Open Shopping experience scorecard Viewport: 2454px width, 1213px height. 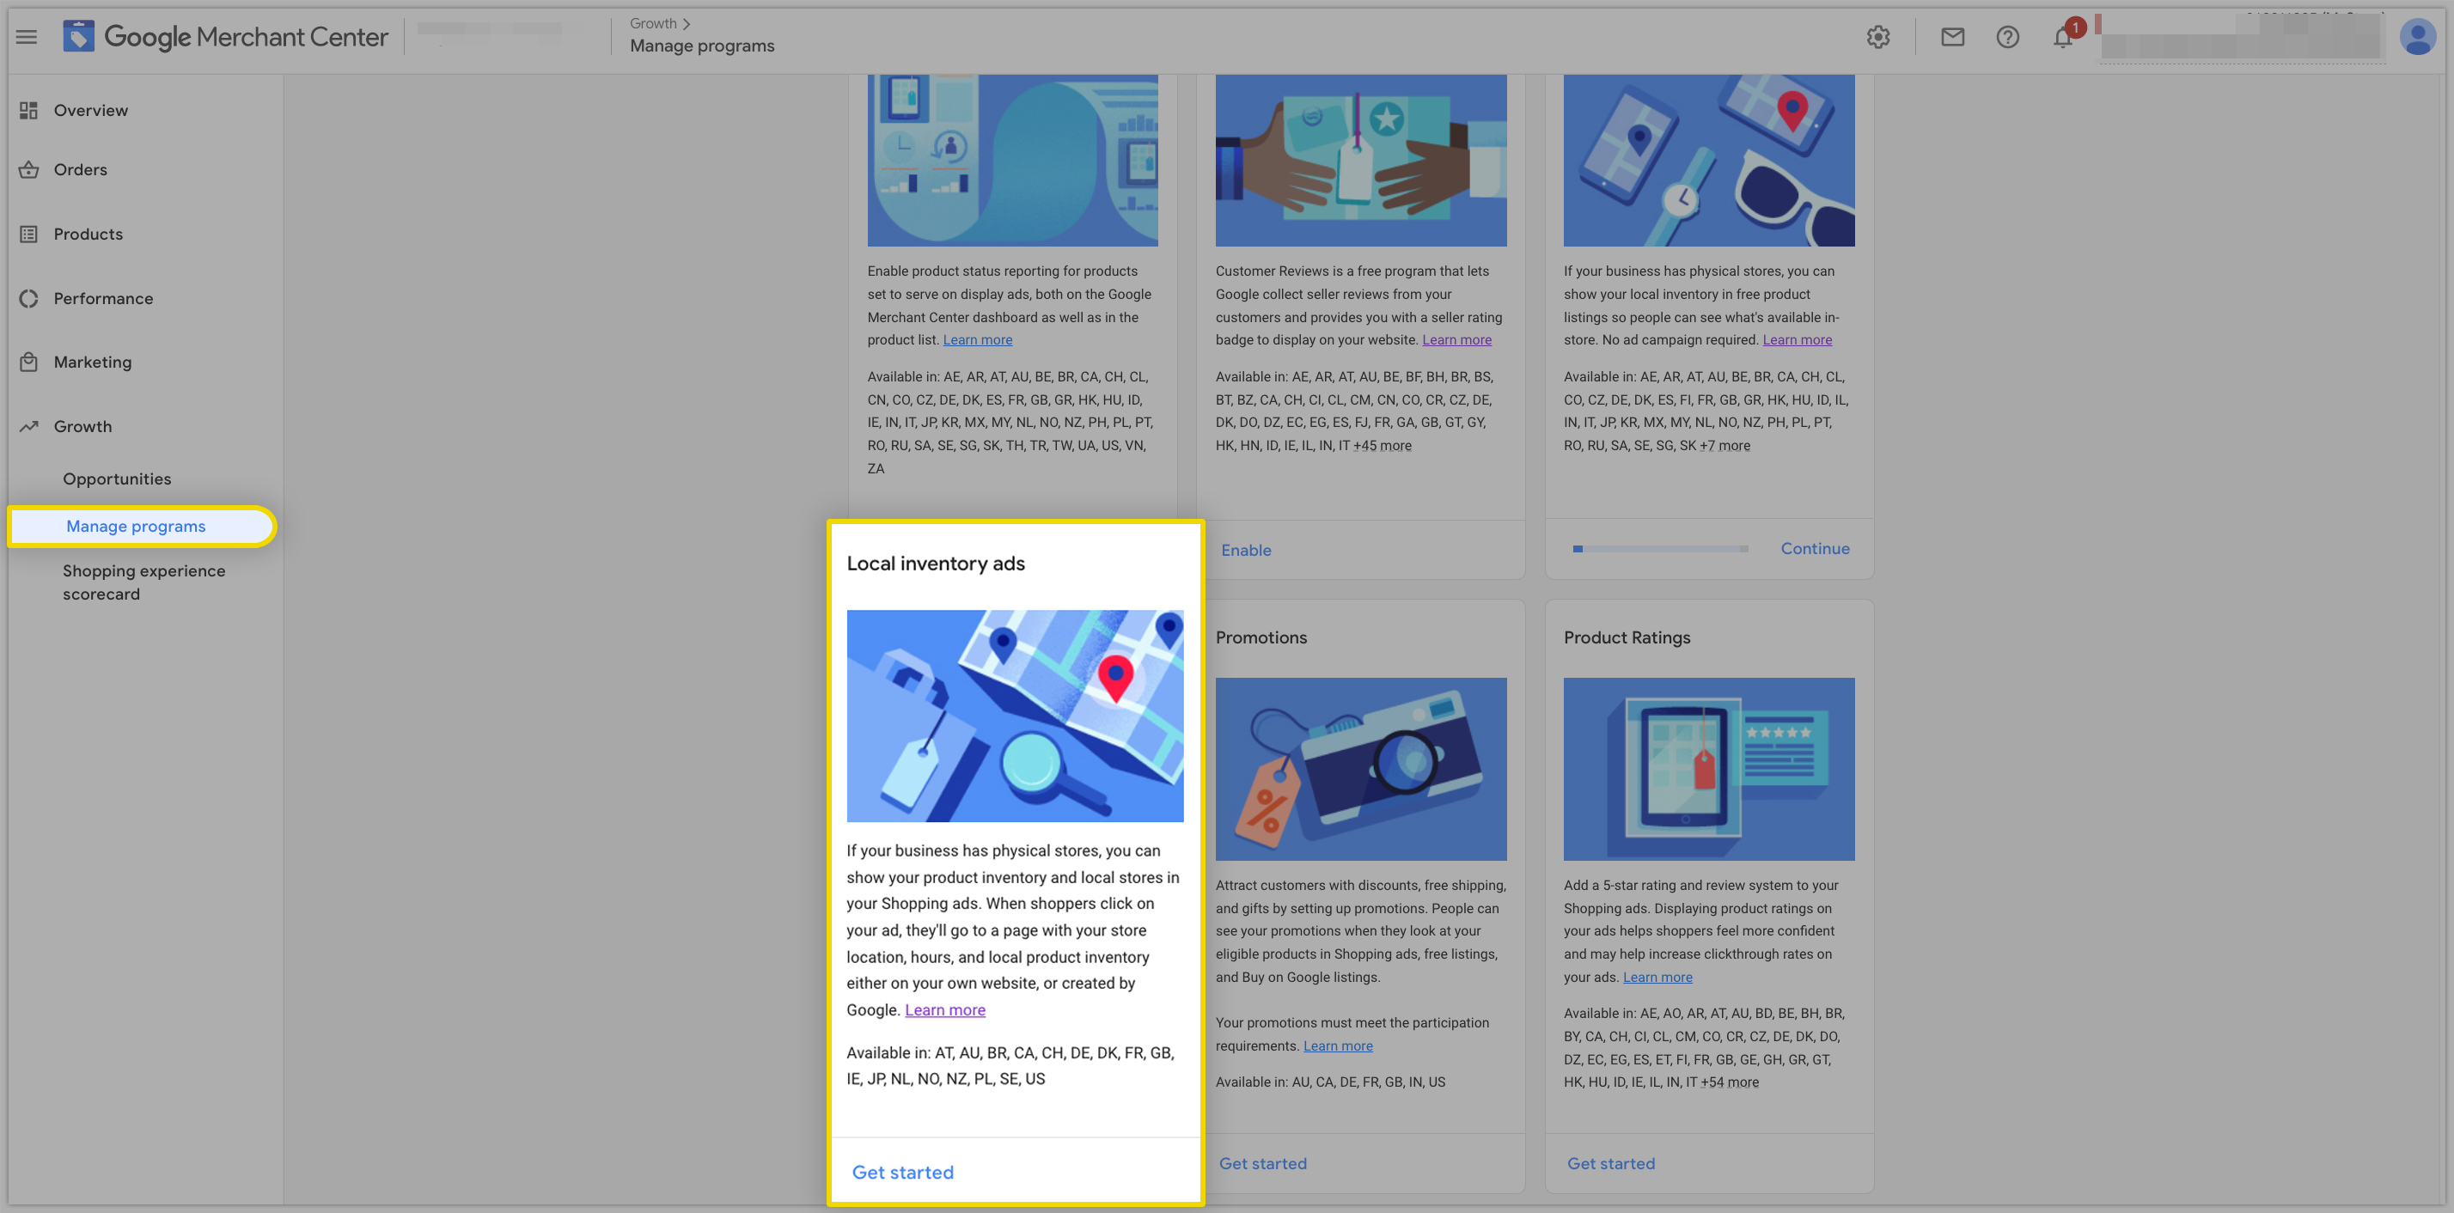pyautogui.click(x=143, y=582)
